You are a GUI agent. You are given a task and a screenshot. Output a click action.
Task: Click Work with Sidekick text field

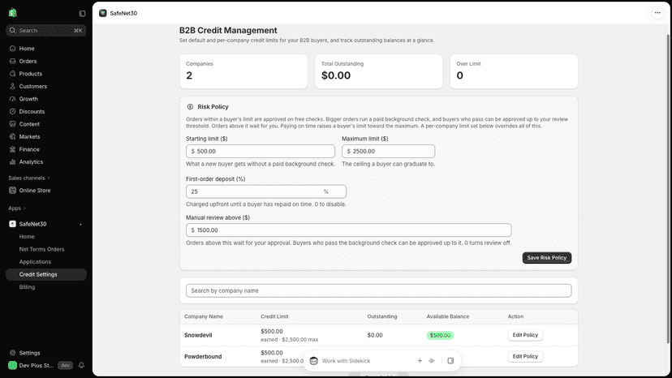pyautogui.click(x=366, y=361)
